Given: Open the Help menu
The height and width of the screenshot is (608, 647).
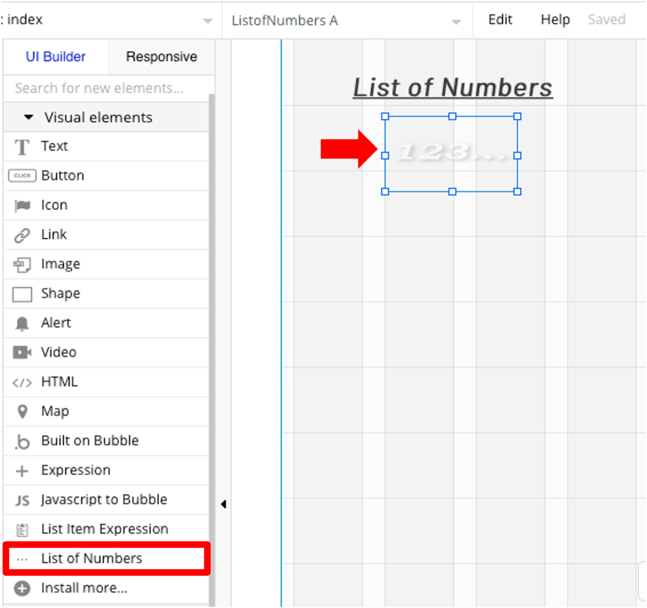Looking at the screenshot, I should (555, 19).
